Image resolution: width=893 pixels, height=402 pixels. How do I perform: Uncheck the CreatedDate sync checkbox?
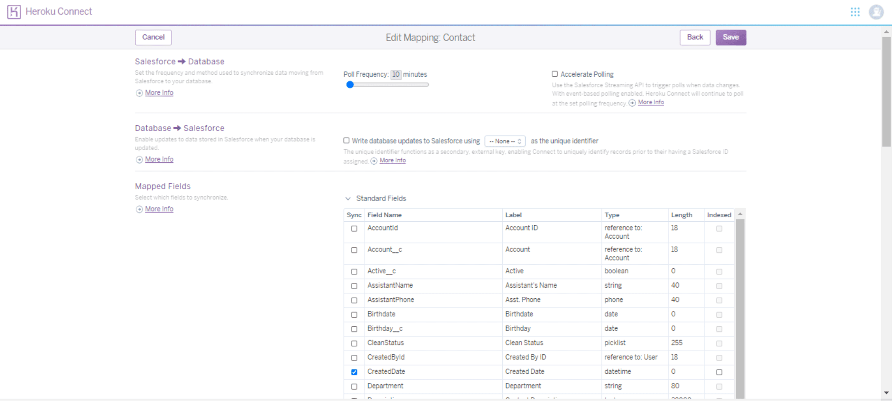[354, 372]
